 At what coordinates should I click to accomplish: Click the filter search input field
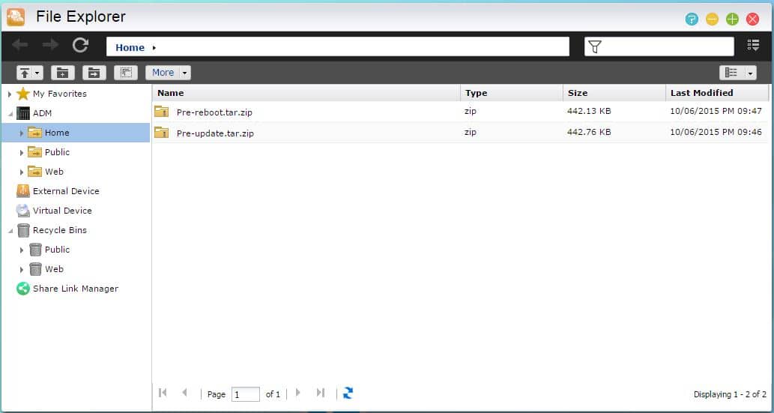[x=667, y=46]
